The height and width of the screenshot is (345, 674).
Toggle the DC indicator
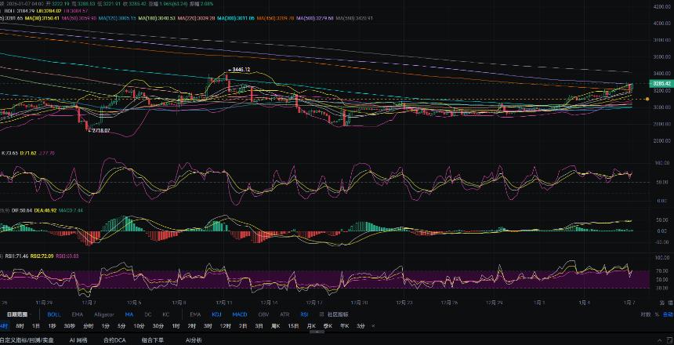(148, 314)
